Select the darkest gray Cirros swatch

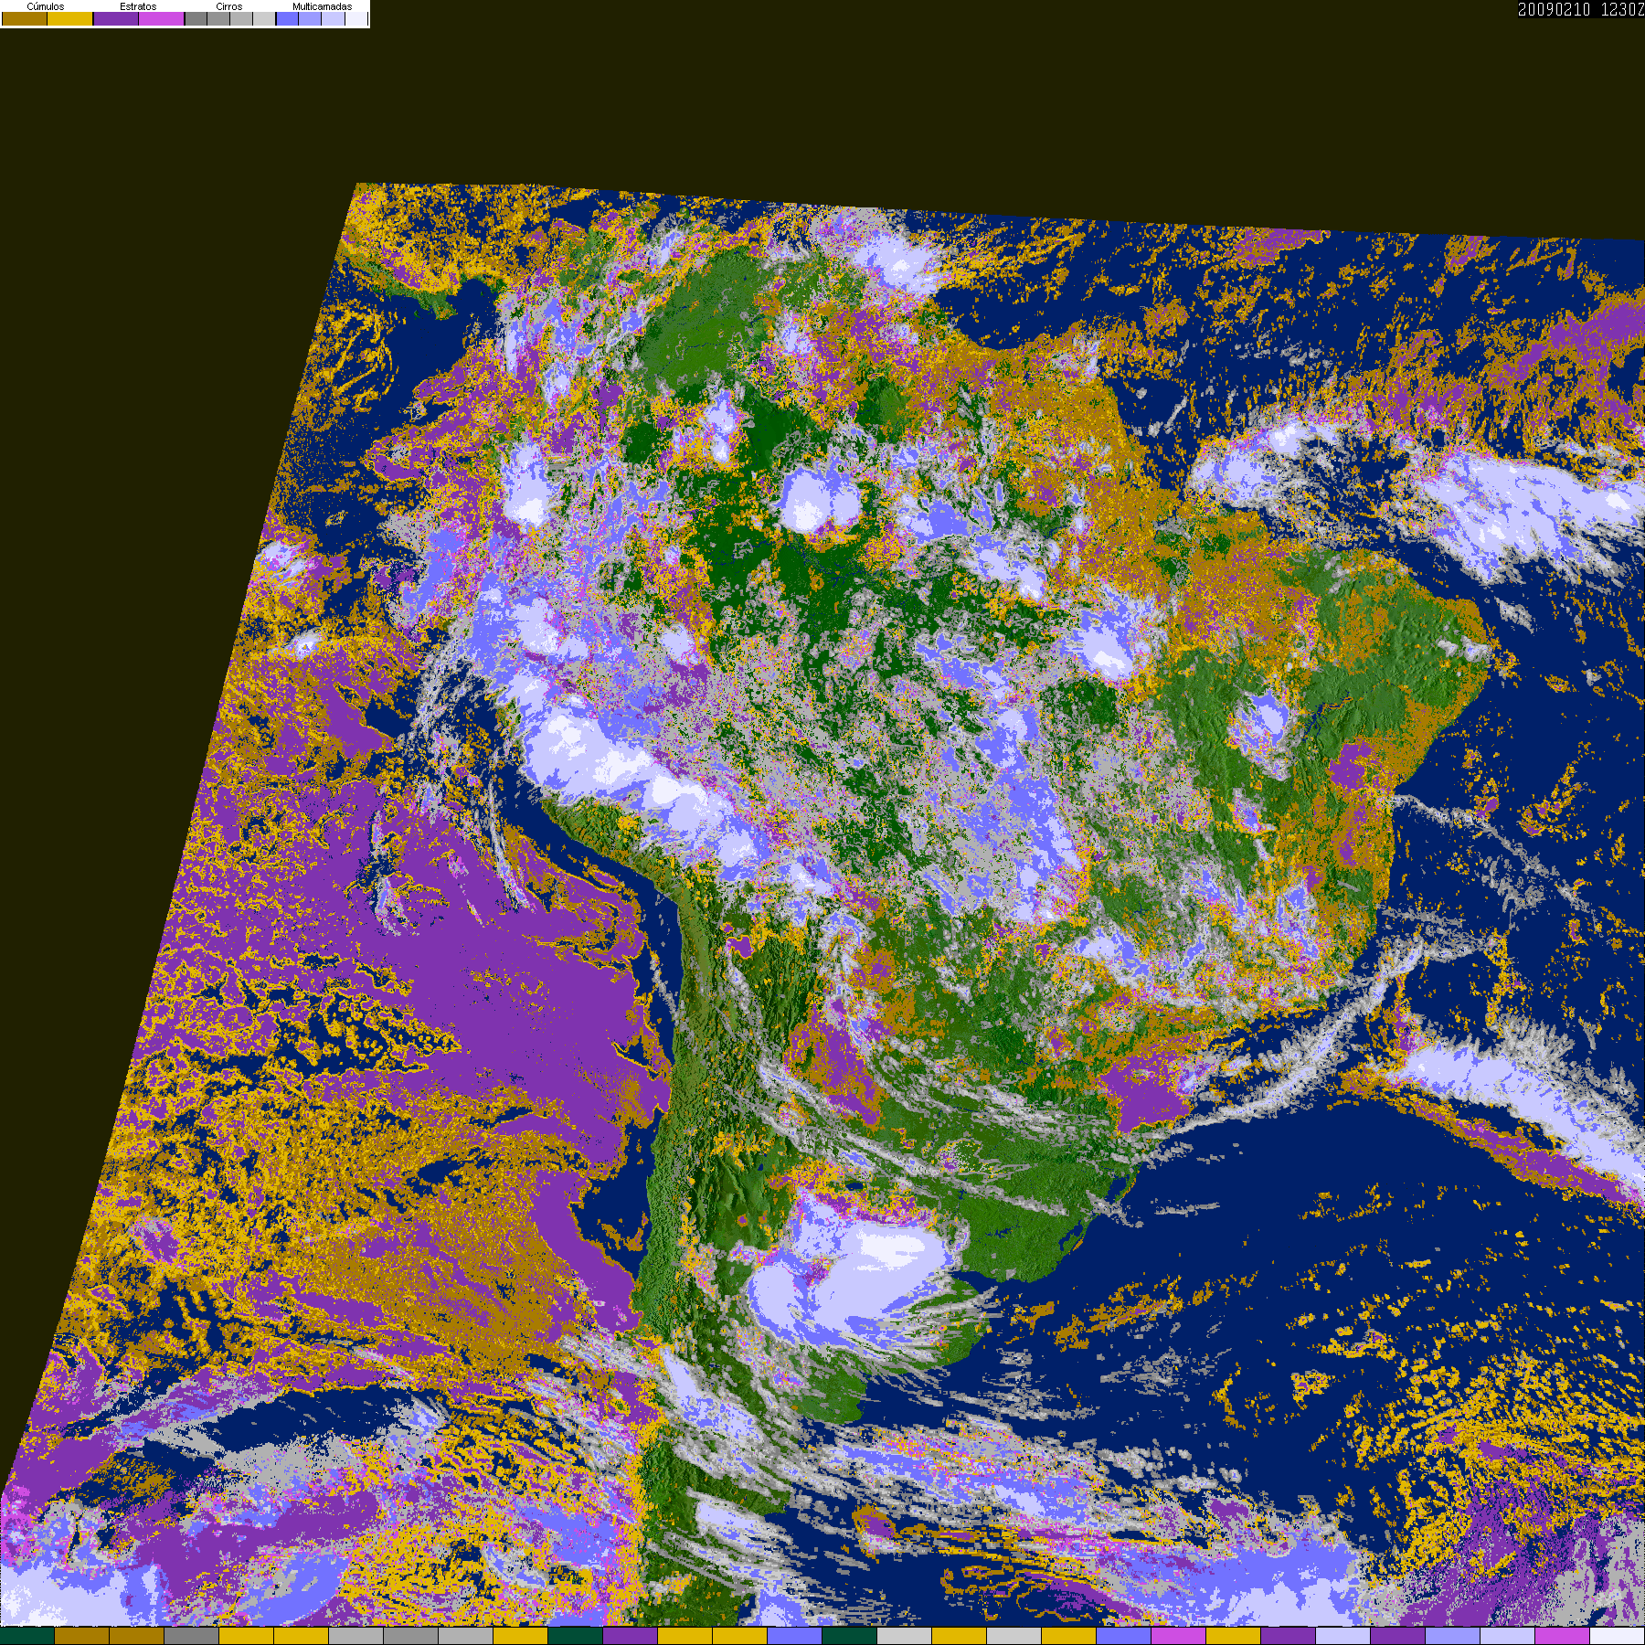pos(196,18)
